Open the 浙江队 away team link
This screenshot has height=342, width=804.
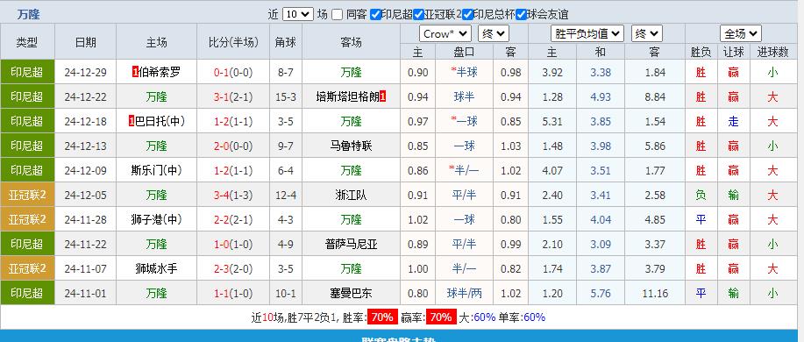(x=352, y=195)
